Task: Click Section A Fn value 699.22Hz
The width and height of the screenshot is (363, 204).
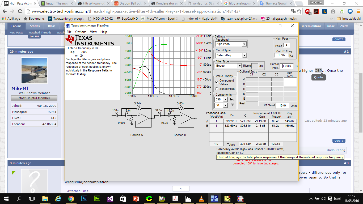Action: [231, 121]
